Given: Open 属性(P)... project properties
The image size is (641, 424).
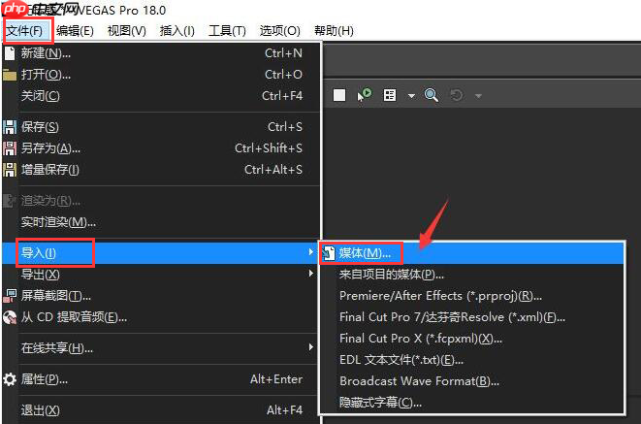Looking at the screenshot, I should [161, 379].
